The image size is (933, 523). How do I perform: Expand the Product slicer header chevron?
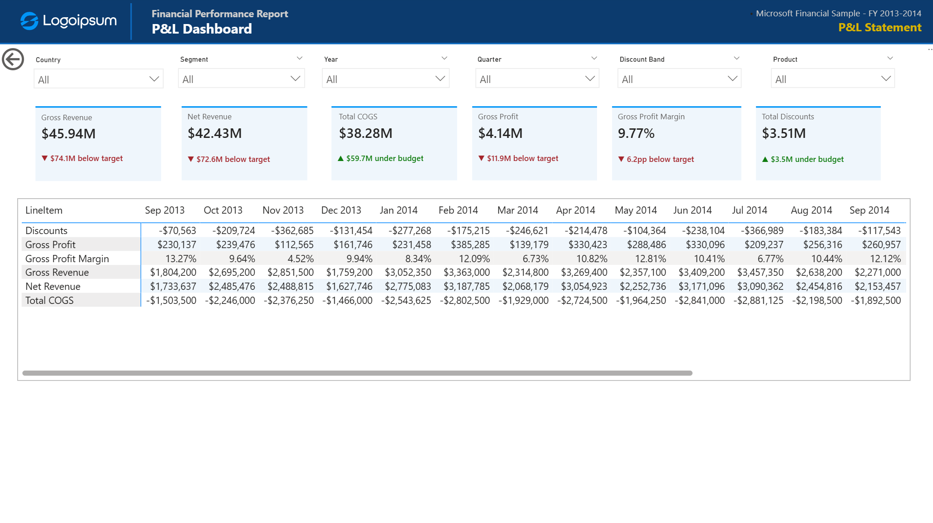tap(890, 59)
